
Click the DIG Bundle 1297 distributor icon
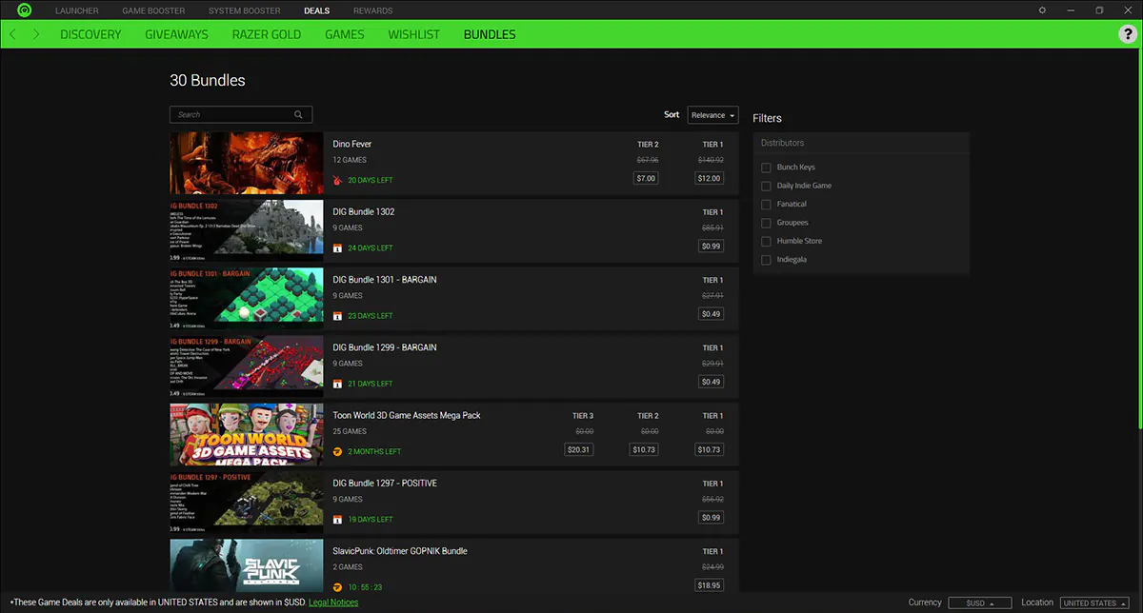pos(337,519)
